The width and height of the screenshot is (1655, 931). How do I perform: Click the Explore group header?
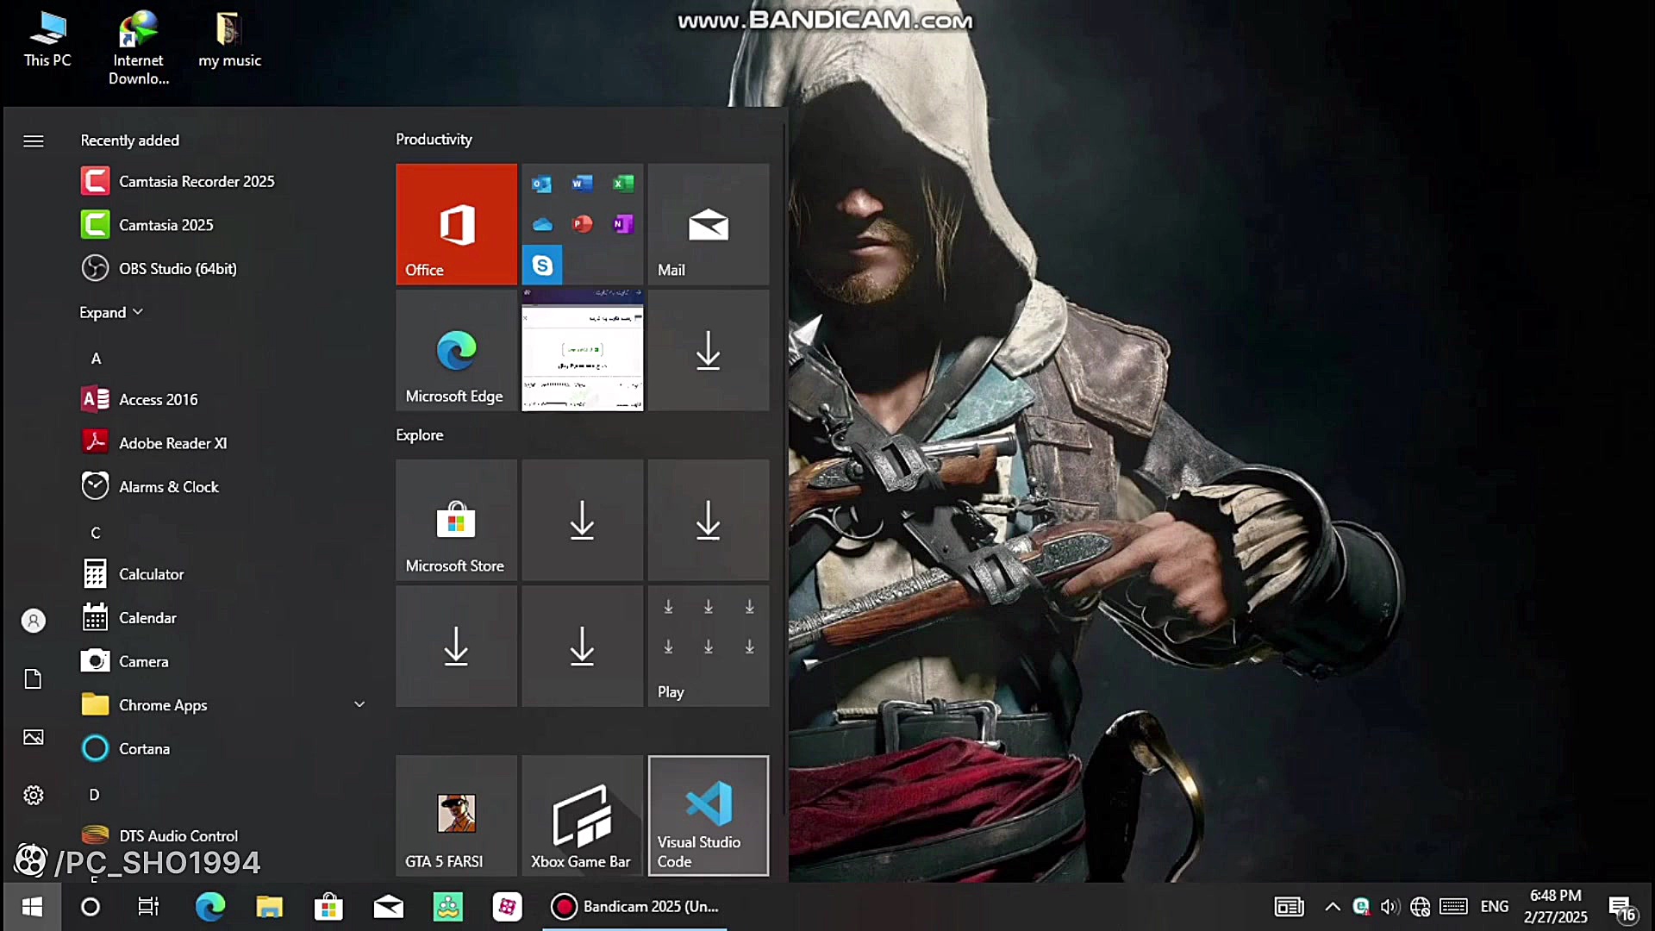click(x=419, y=435)
